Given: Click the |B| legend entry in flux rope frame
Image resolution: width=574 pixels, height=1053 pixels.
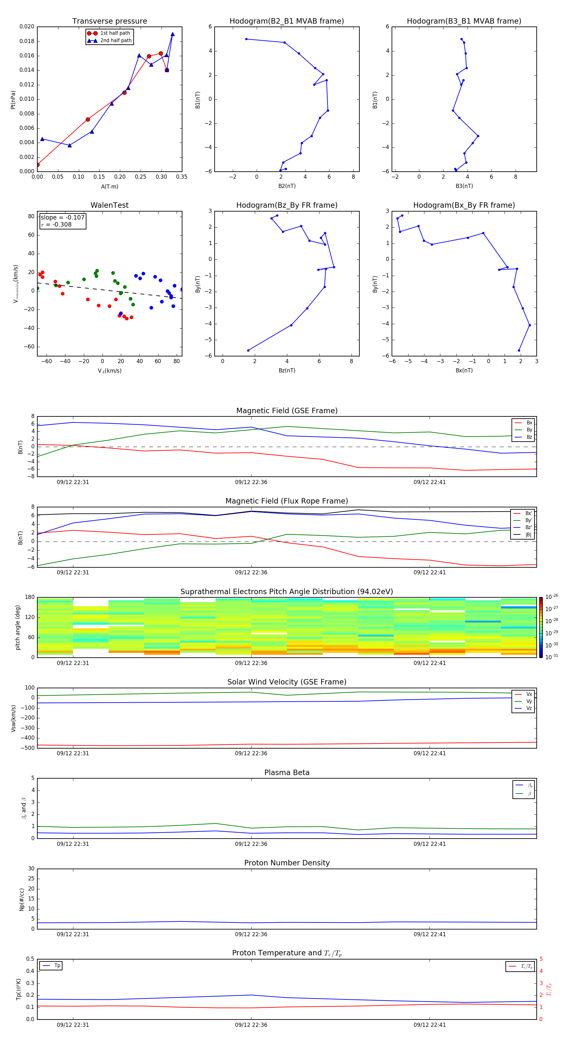Looking at the screenshot, I should tap(523, 535).
